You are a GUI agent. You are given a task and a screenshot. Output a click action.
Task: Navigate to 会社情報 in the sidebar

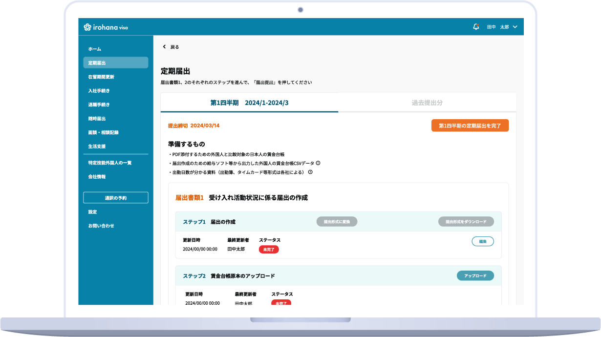tap(97, 177)
